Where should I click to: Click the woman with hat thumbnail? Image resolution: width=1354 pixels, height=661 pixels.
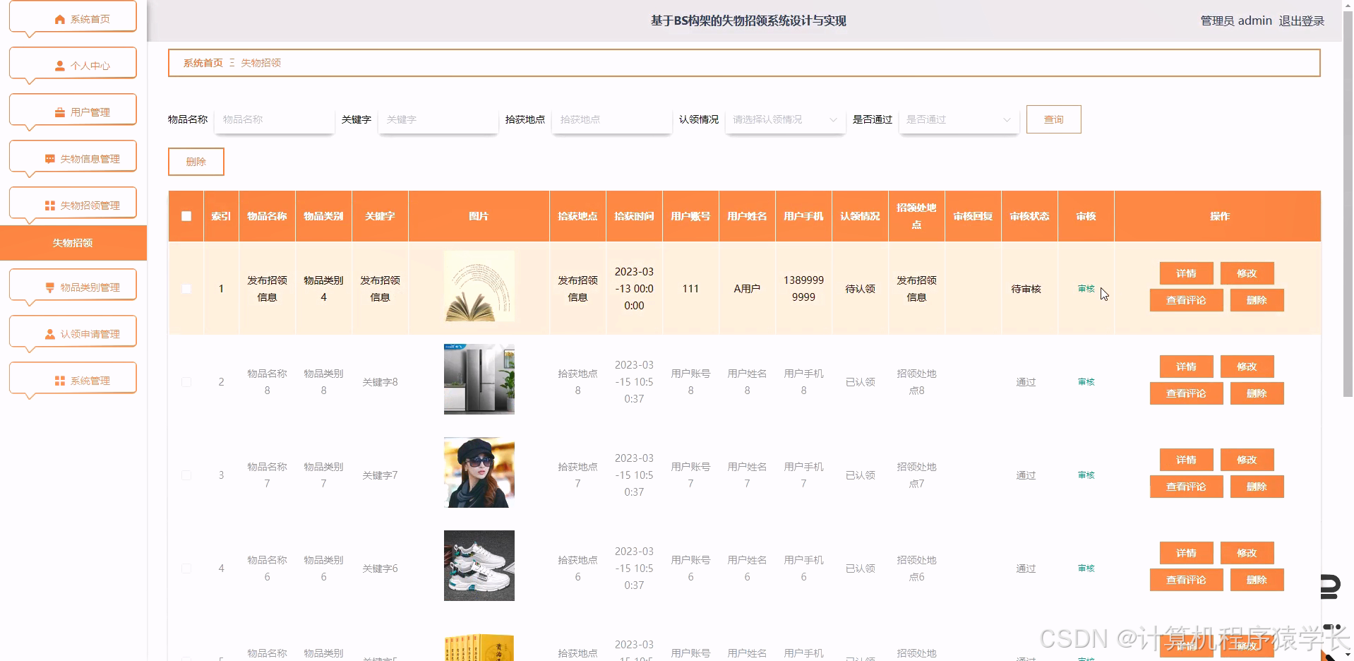pyautogui.click(x=479, y=472)
